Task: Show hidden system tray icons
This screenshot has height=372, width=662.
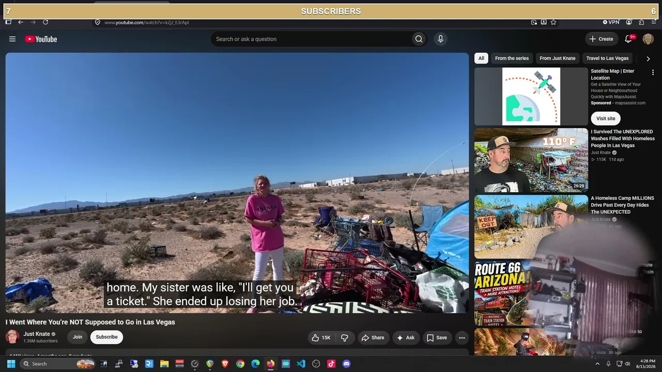Action: coord(597,364)
